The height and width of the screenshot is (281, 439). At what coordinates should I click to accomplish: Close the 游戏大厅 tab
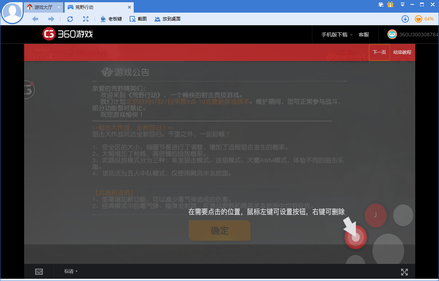59,7
